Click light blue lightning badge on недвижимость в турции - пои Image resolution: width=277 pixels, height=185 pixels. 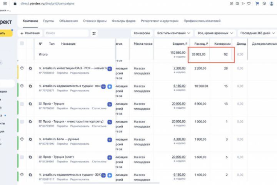tap(110, 86)
